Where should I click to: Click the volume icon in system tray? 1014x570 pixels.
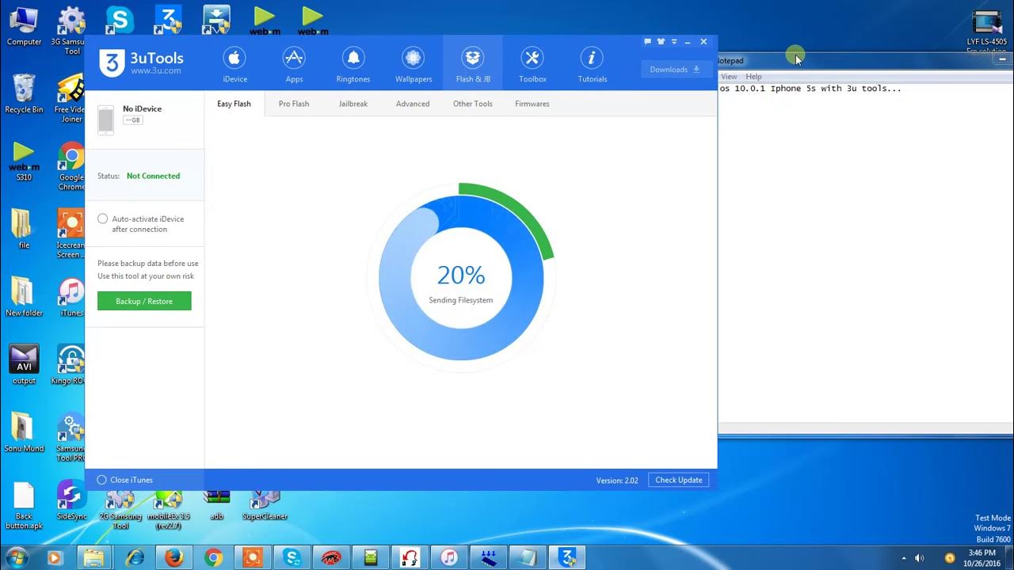pyautogui.click(x=920, y=558)
